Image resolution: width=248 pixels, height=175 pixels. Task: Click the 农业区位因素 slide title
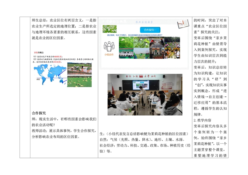144,22
